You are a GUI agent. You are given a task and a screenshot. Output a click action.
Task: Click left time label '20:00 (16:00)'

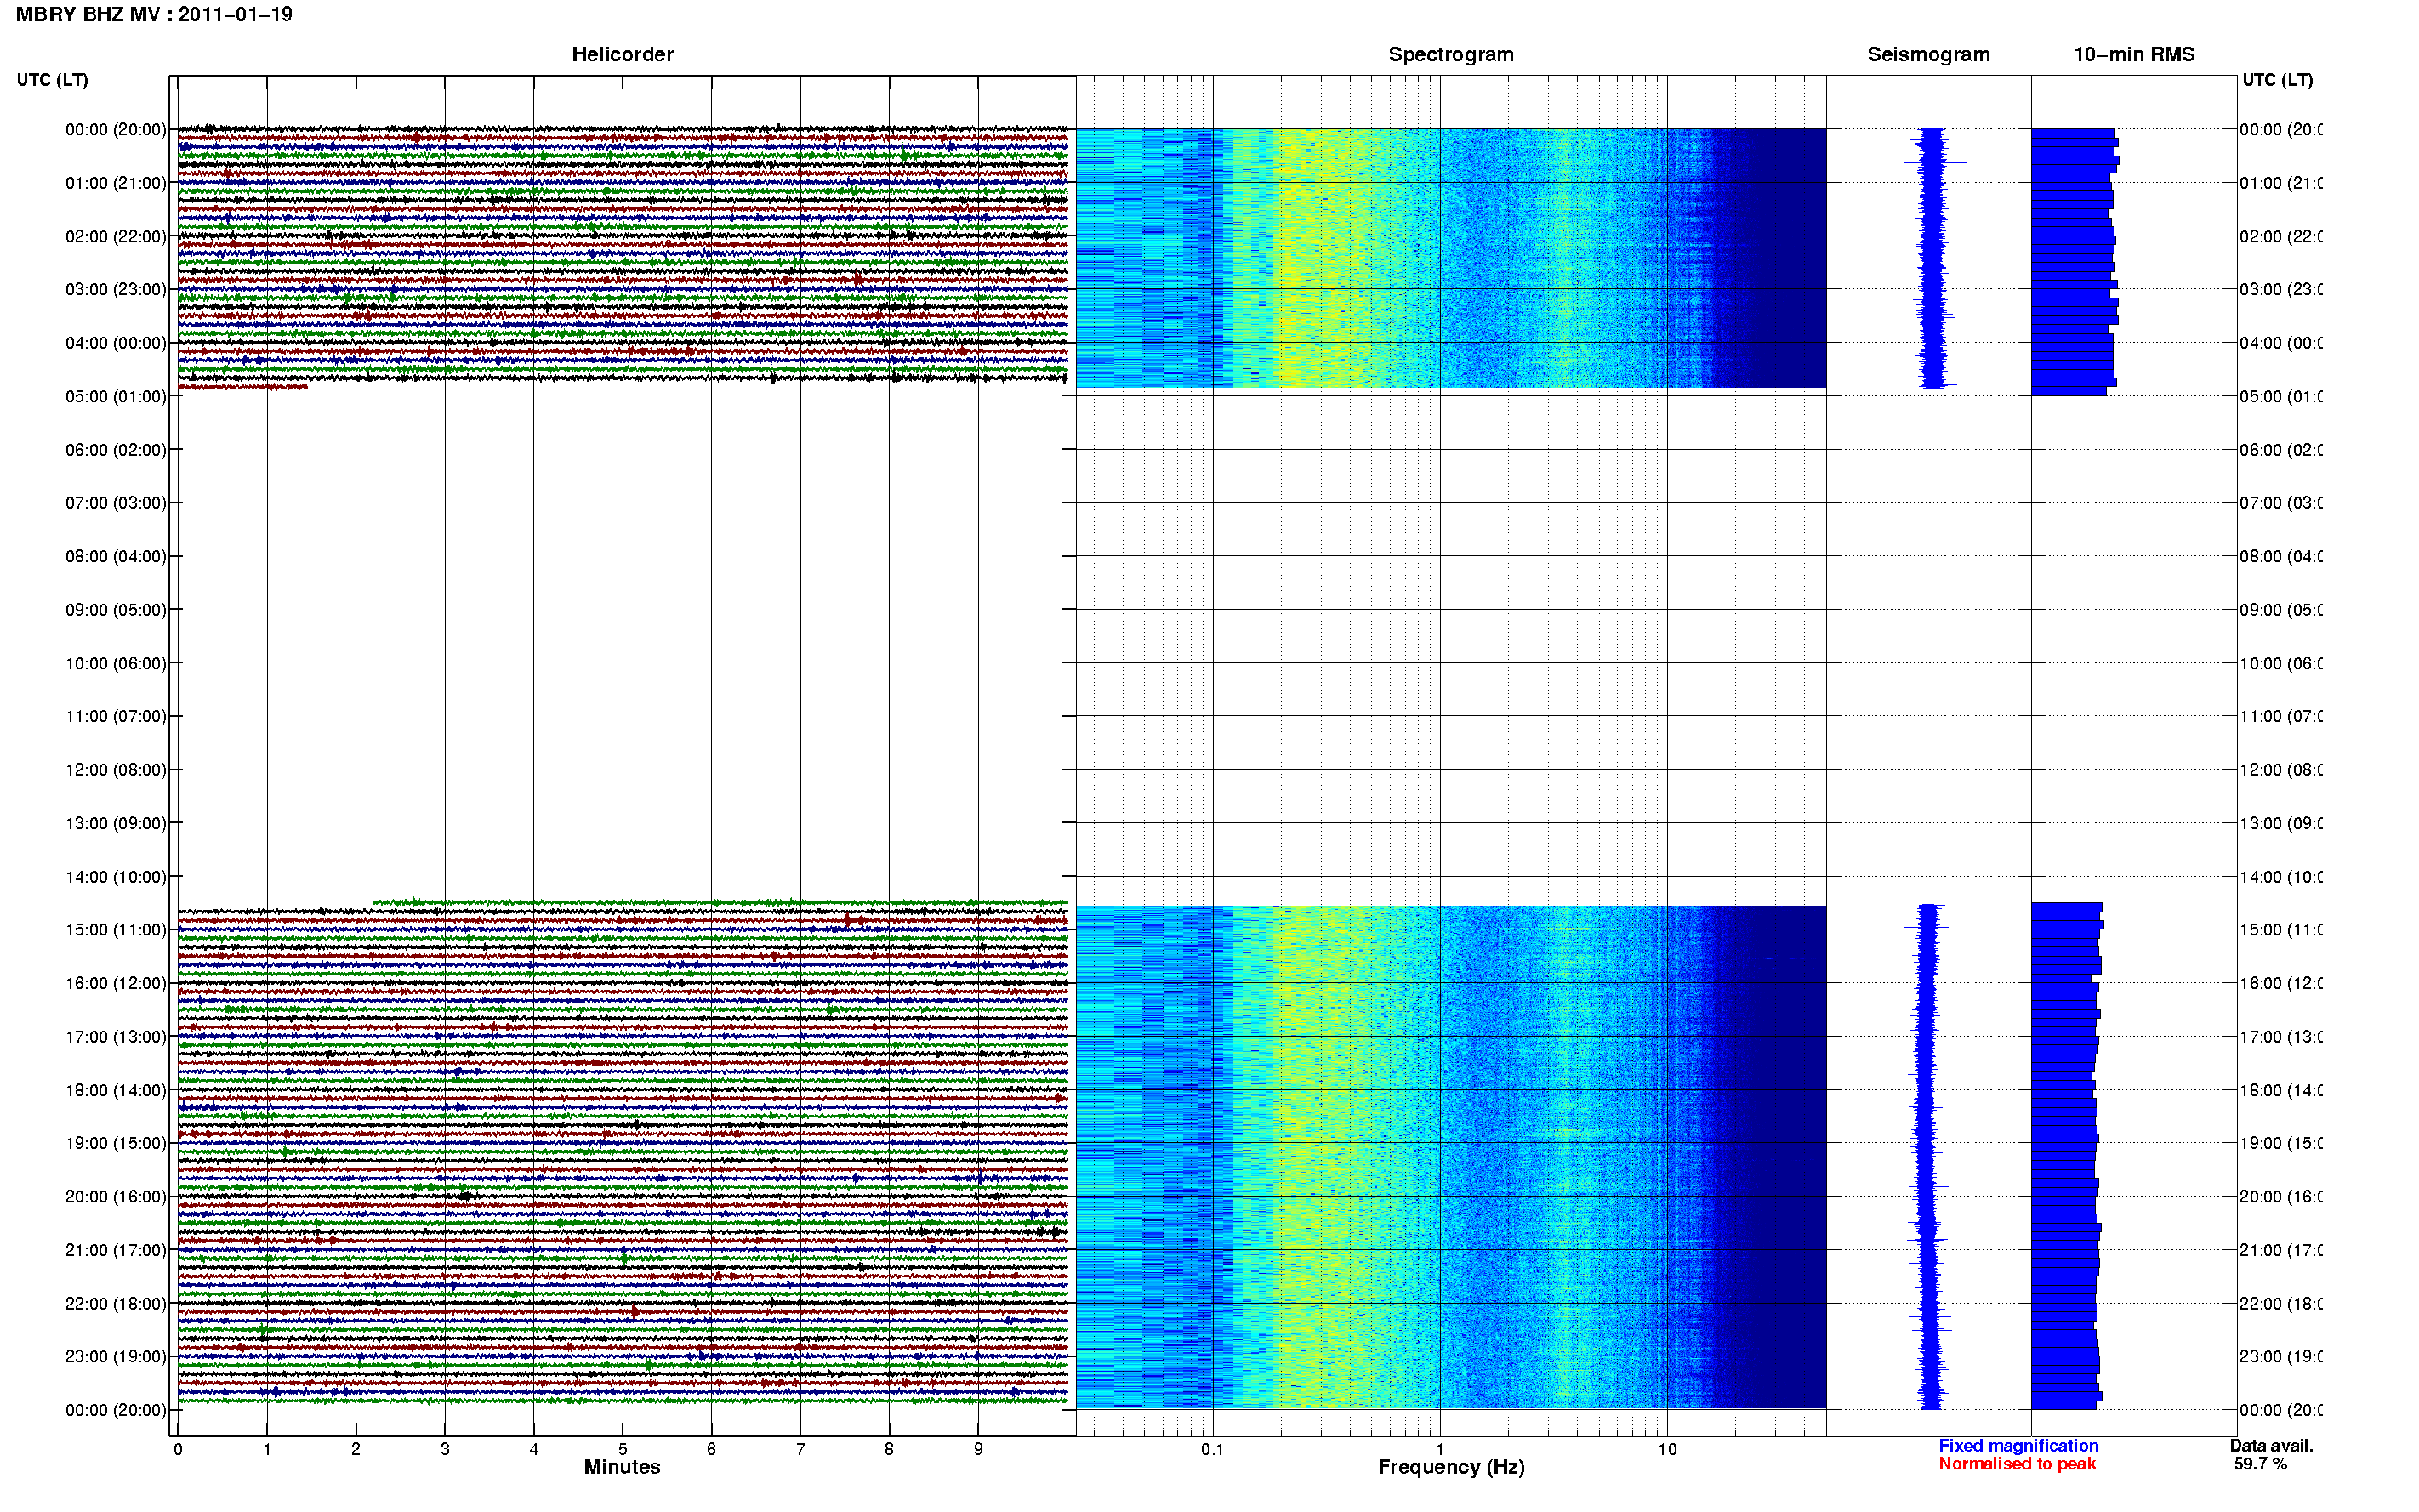point(116,1197)
